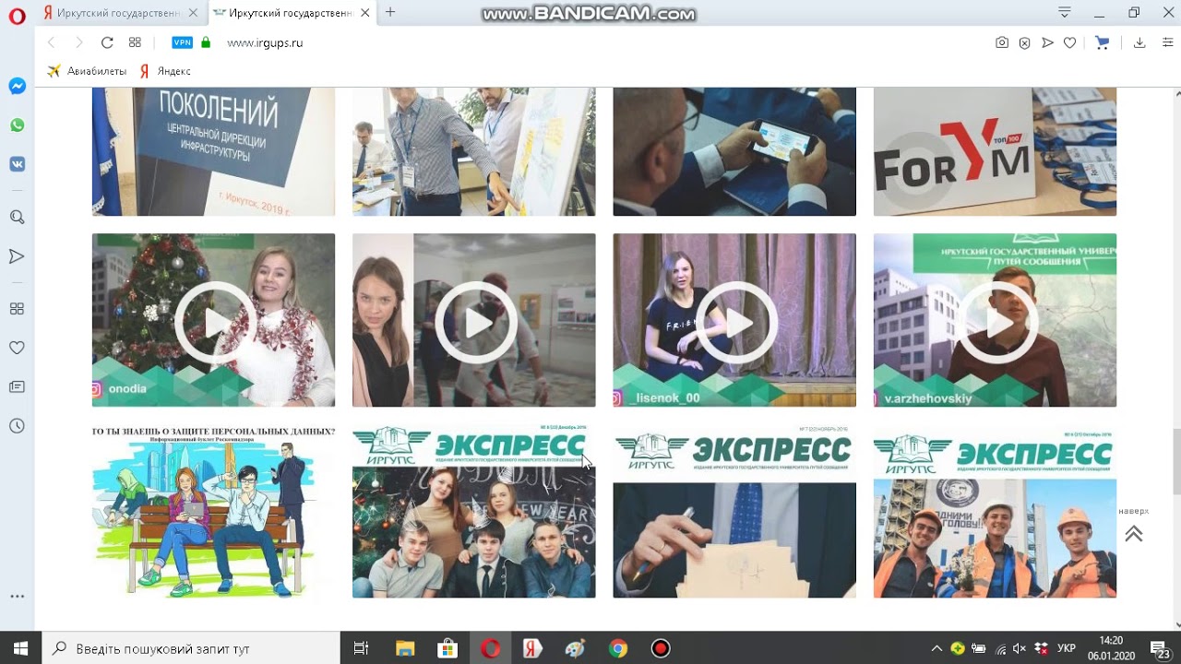Open the Авиабилеты bookmark
This screenshot has width=1181, height=664.
tap(87, 71)
